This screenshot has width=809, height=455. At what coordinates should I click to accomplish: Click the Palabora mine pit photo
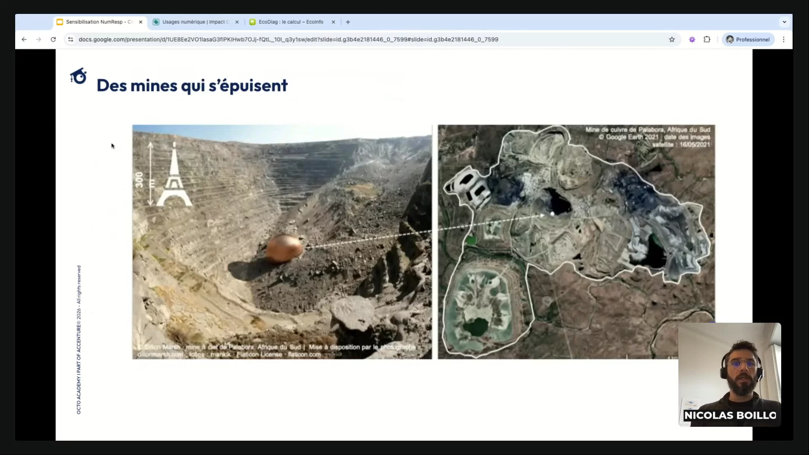pos(282,241)
